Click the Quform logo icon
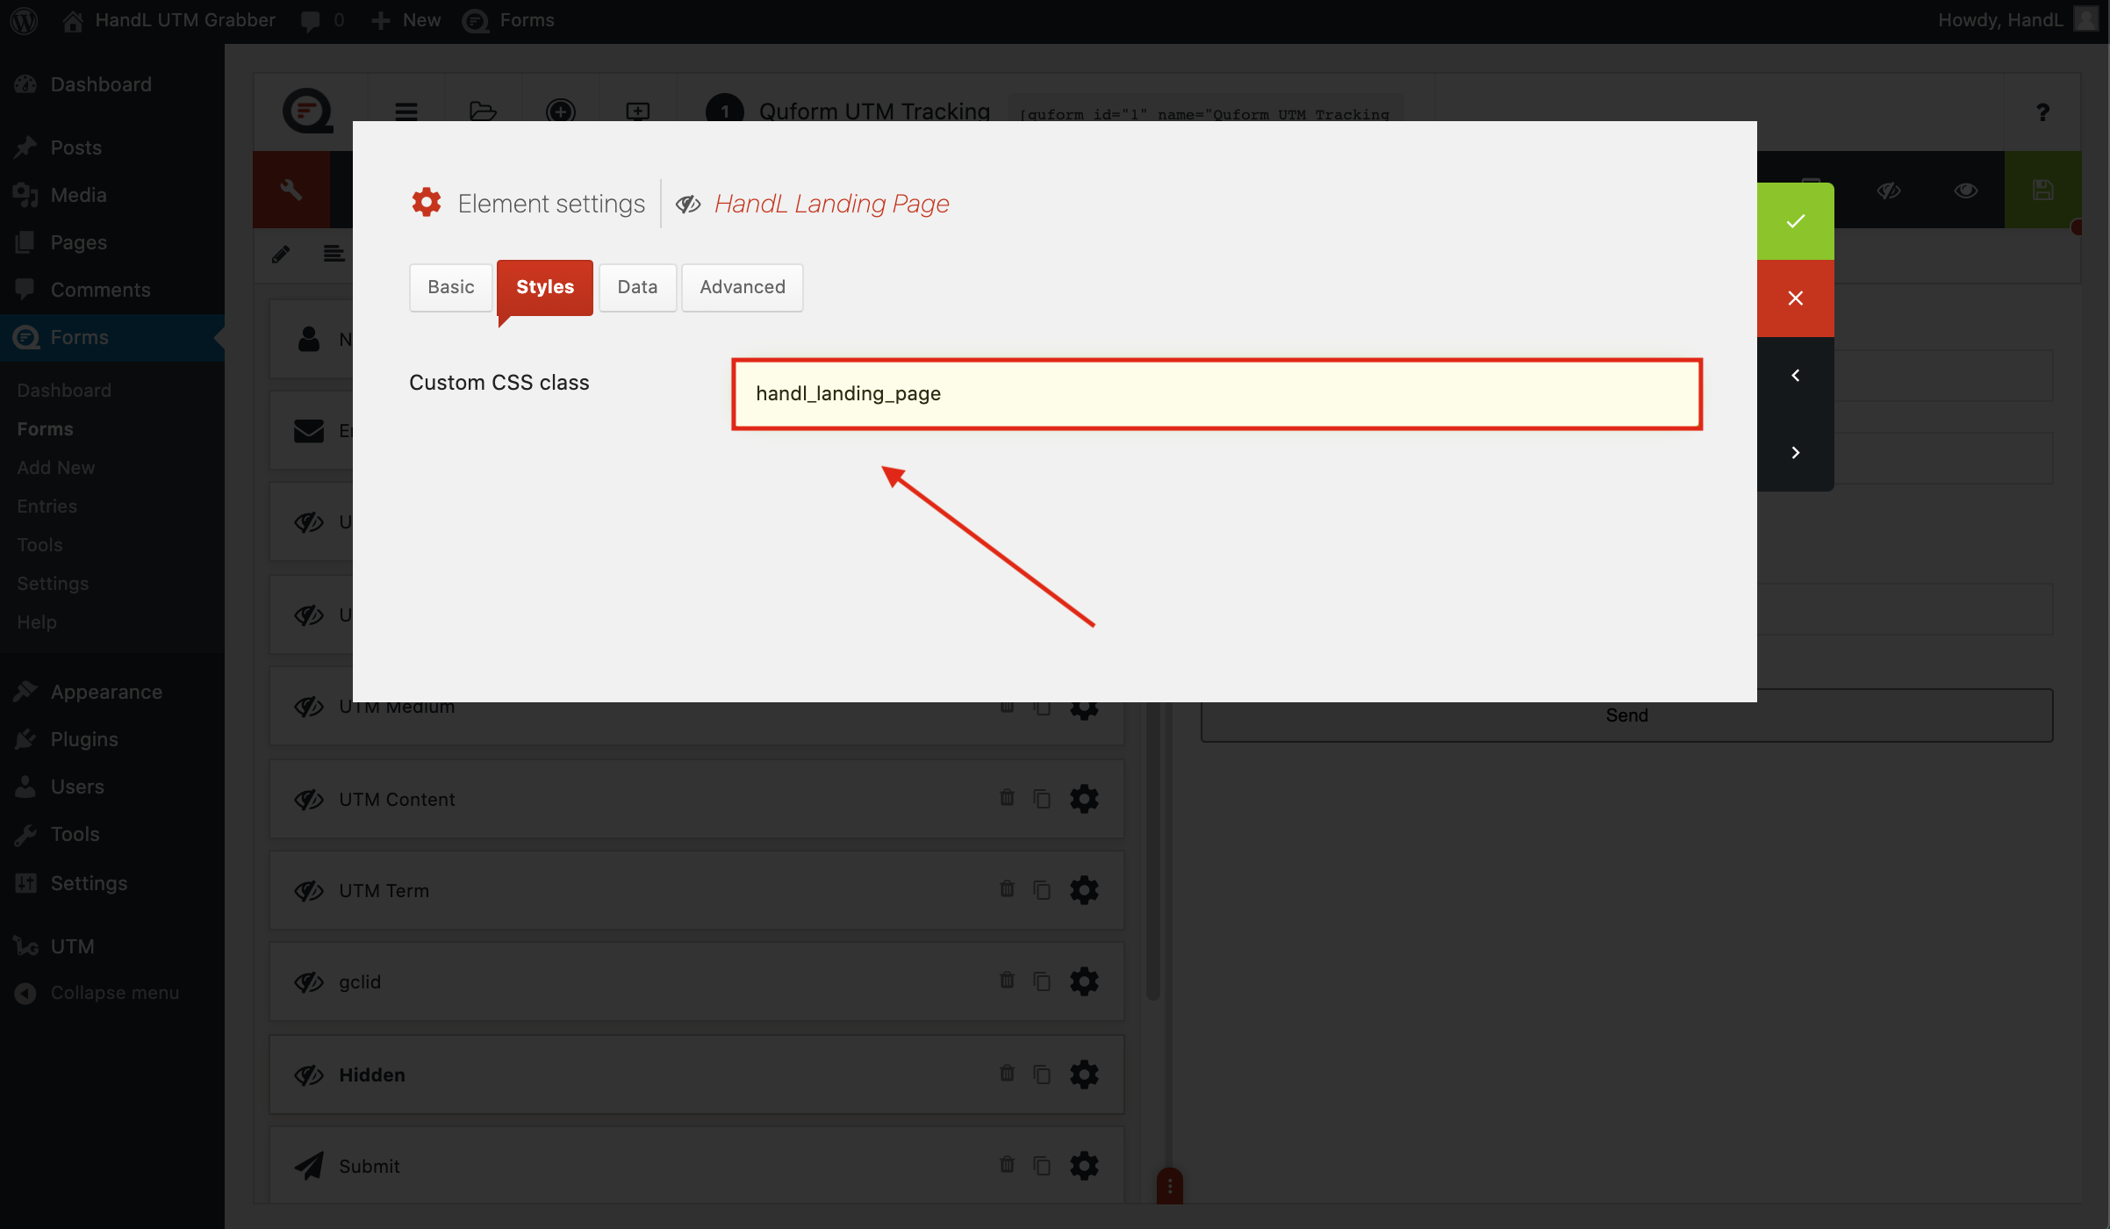Viewport: 2110px width, 1229px height. pyautogui.click(x=307, y=111)
